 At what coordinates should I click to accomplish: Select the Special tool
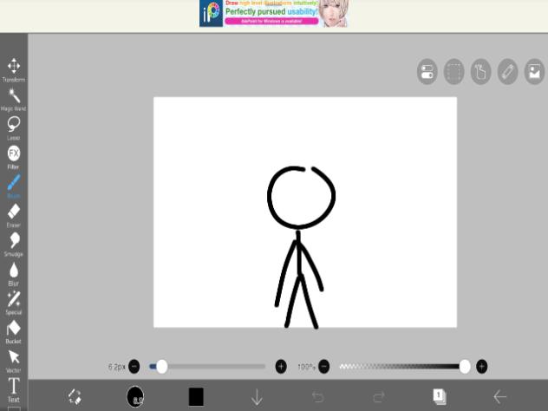pyautogui.click(x=14, y=303)
